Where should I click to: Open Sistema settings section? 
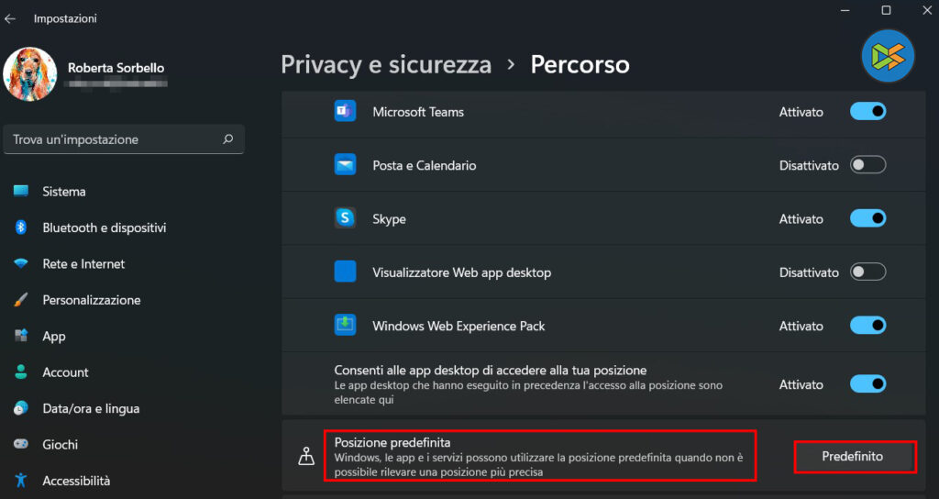[x=64, y=192]
